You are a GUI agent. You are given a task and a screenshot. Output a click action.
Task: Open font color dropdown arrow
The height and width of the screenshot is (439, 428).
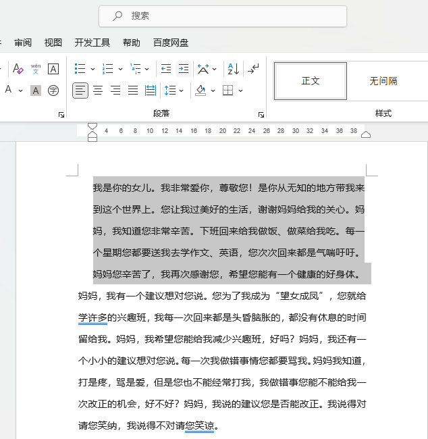(20, 91)
